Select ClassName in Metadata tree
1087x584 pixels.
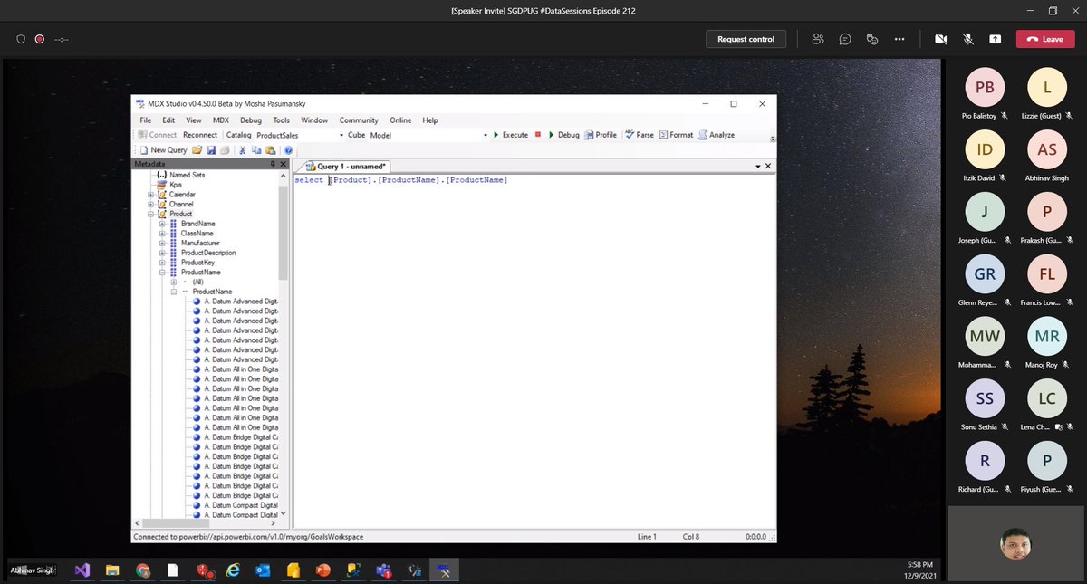pos(197,234)
